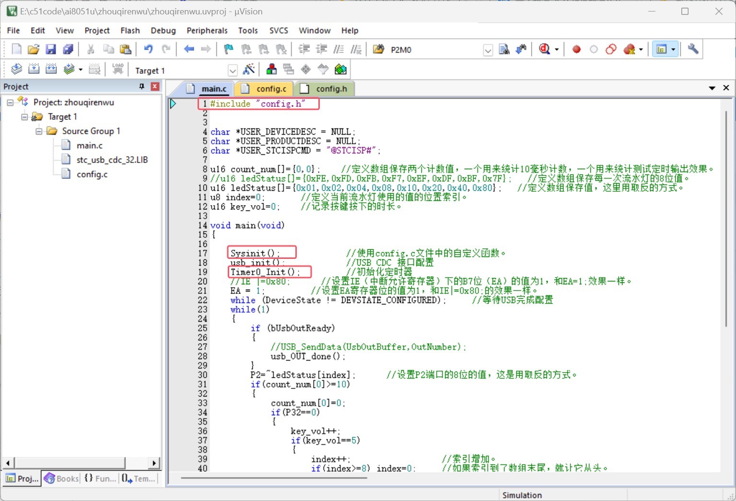Navigate forwards with the right arrow
Screen dimensions: 736x501
206,49
